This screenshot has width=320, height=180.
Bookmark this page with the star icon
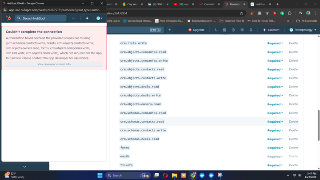[x=241, y=13]
